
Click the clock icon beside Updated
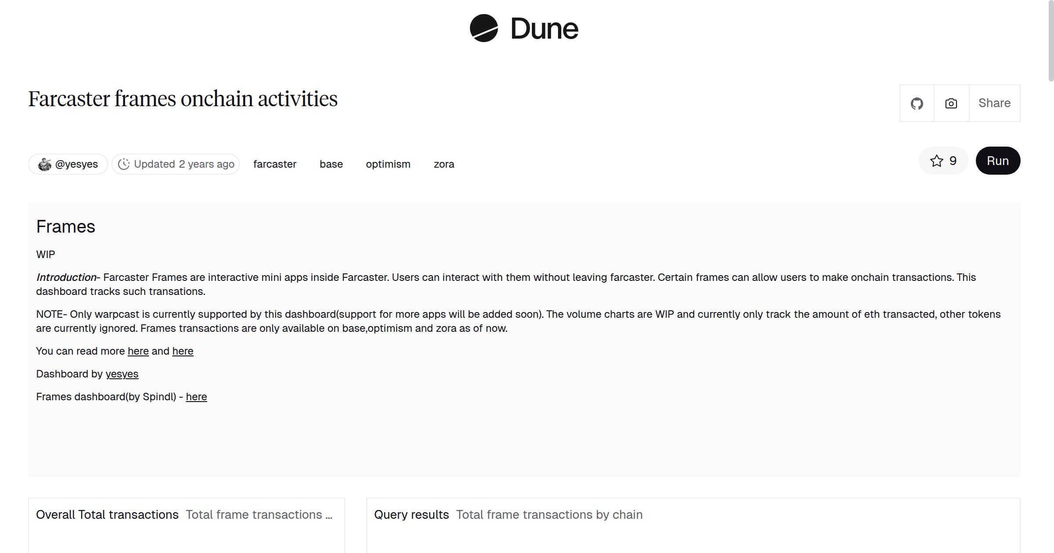[124, 164]
